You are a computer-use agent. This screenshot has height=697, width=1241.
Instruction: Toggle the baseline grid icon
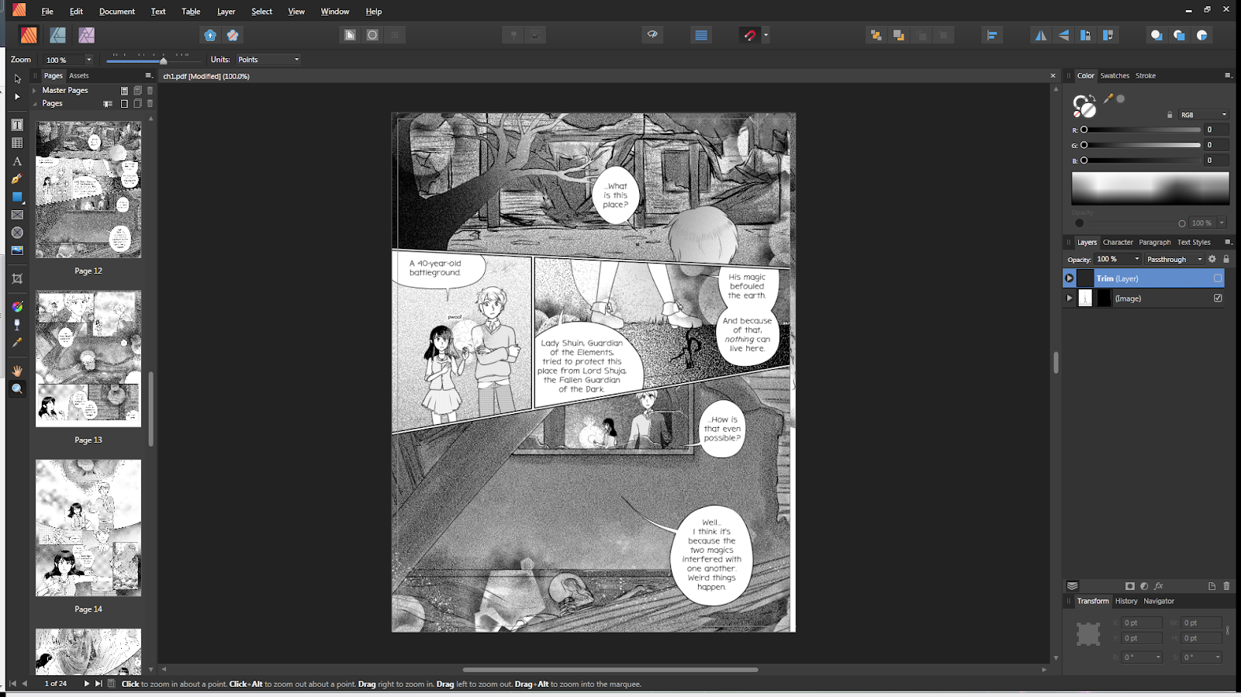pos(701,35)
